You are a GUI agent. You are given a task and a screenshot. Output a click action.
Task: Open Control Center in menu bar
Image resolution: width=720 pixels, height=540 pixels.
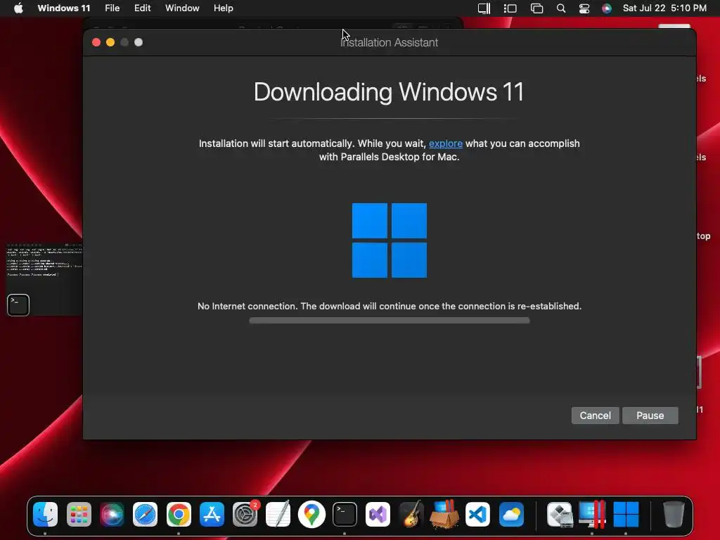584,8
